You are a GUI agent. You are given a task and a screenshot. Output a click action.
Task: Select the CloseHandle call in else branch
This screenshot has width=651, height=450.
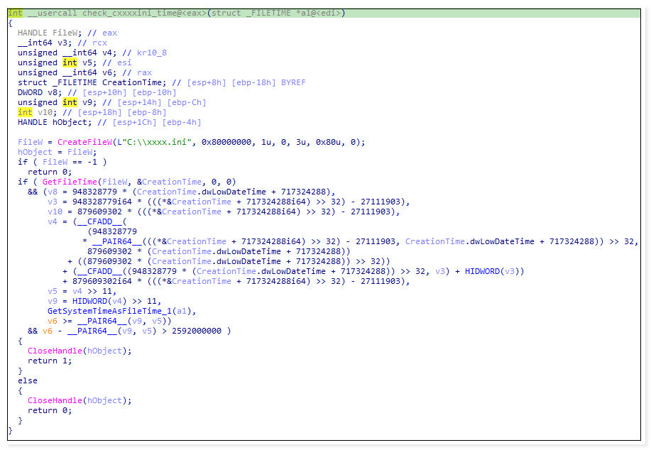[x=55, y=400]
